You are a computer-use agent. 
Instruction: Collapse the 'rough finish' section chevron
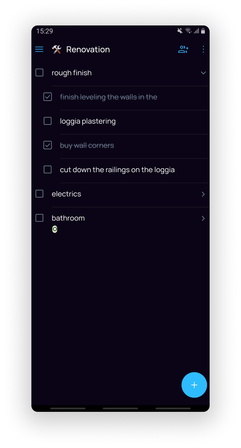203,73
